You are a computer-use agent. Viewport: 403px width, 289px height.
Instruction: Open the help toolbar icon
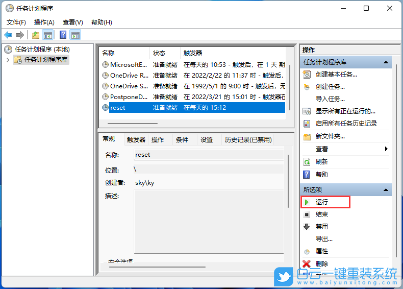coord(63,35)
